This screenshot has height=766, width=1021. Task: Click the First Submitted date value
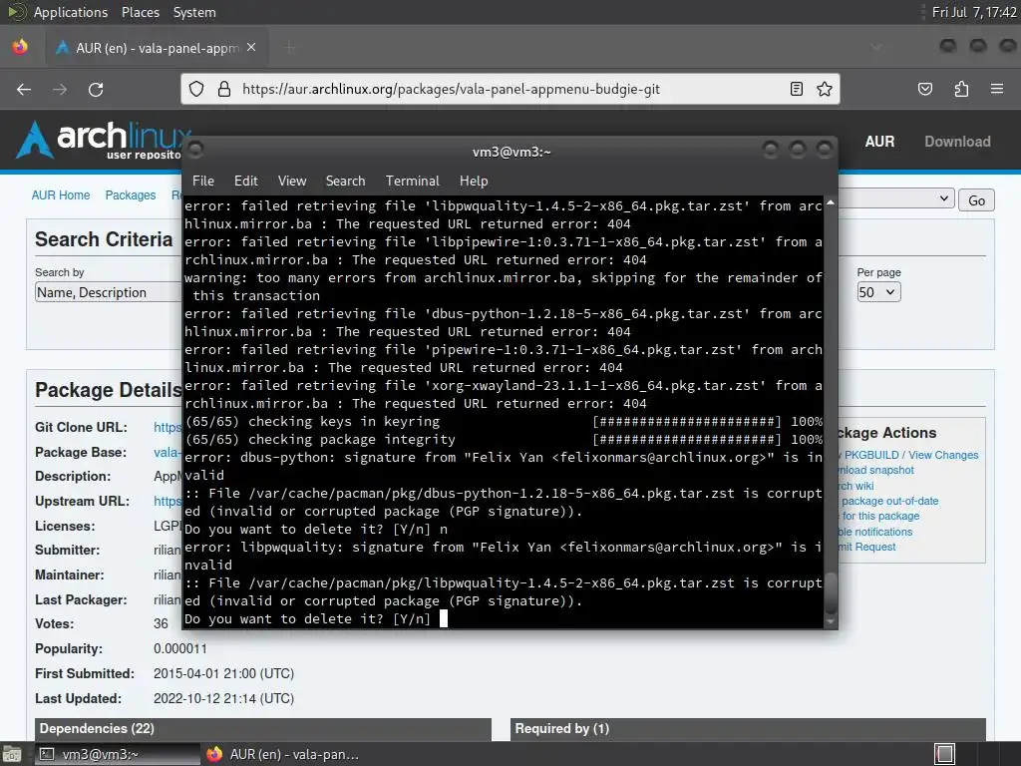[223, 673]
